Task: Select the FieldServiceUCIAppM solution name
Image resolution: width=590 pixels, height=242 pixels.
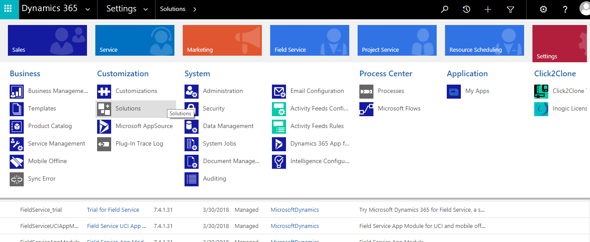Action: click(x=50, y=226)
